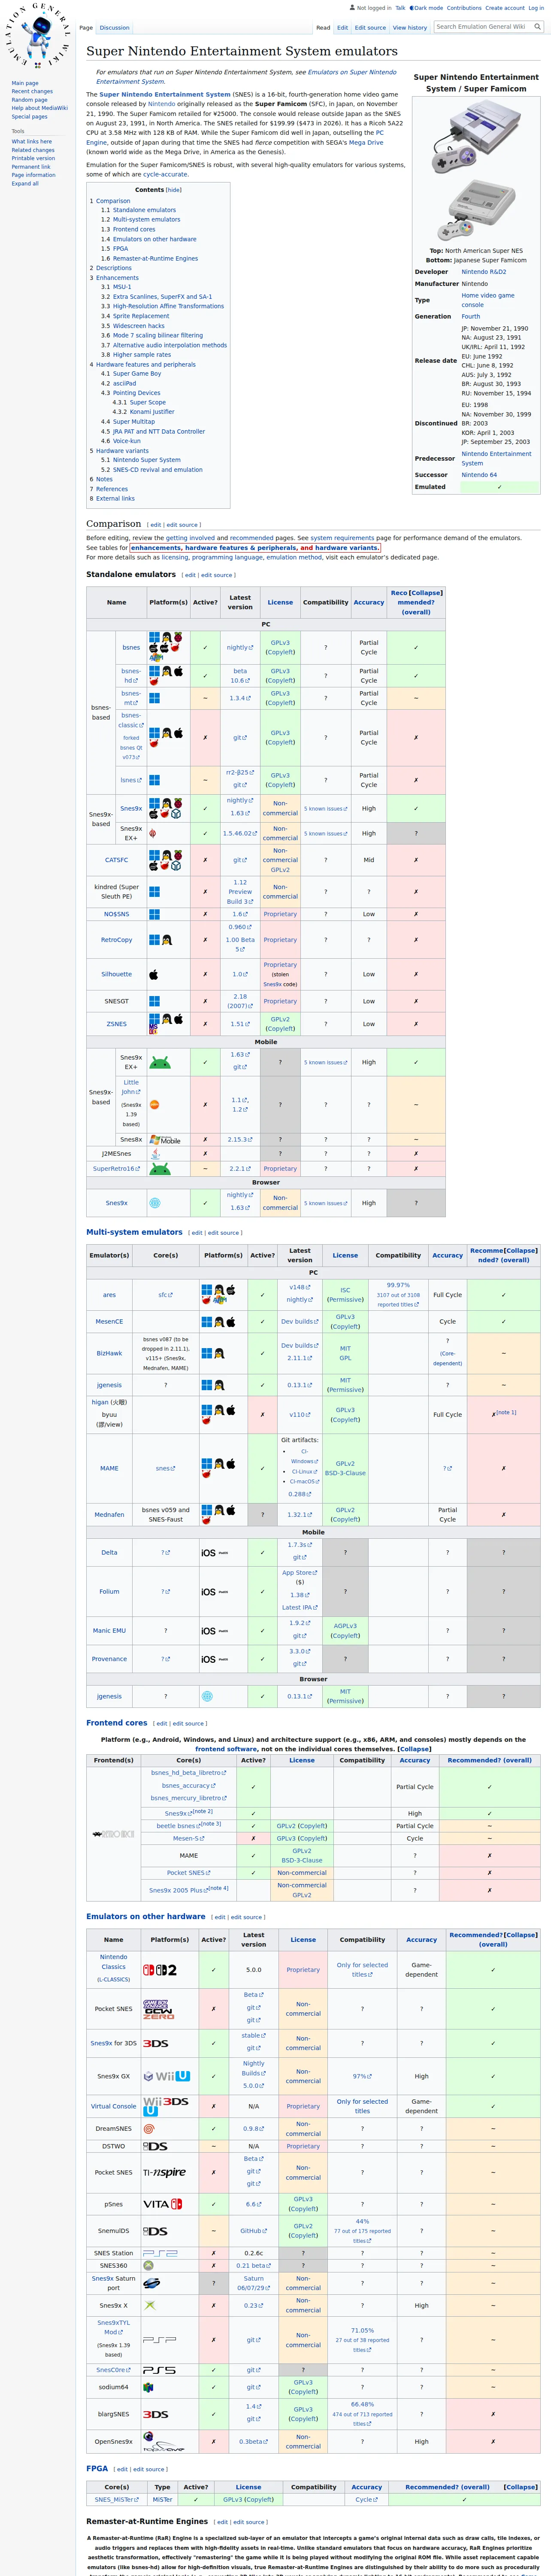Collapse the Standalone emulators table
Screen dimensions: 551x2576
(x=426, y=593)
